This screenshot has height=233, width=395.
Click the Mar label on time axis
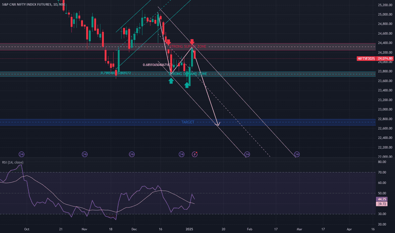click(299, 229)
